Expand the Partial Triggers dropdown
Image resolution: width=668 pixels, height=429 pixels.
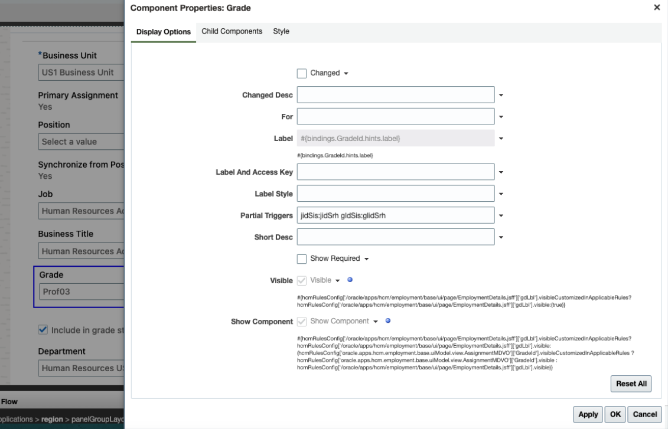point(503,215)
